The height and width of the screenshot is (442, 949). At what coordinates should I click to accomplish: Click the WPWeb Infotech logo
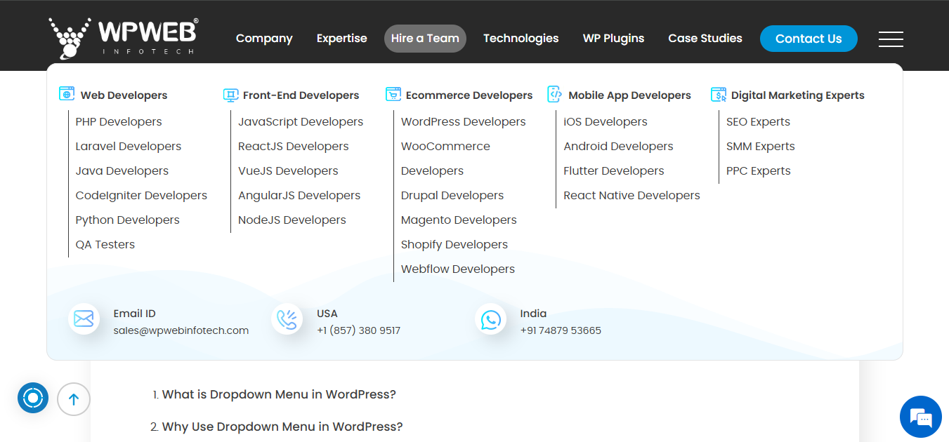[124, 38]
